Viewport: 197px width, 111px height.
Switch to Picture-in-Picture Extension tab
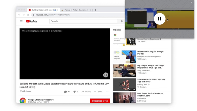coord(76,10)
